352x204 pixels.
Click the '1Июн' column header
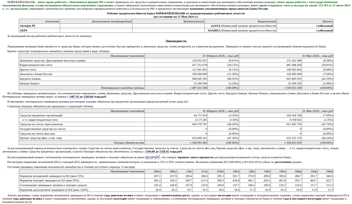point(153,171)
